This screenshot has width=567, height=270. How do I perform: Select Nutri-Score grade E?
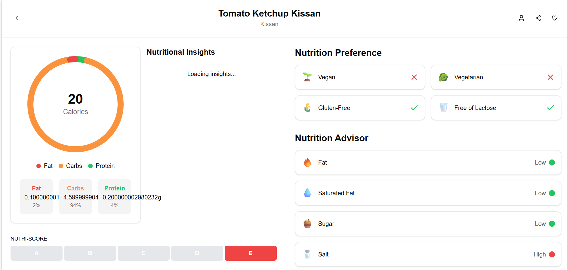(x=251, y=253)
